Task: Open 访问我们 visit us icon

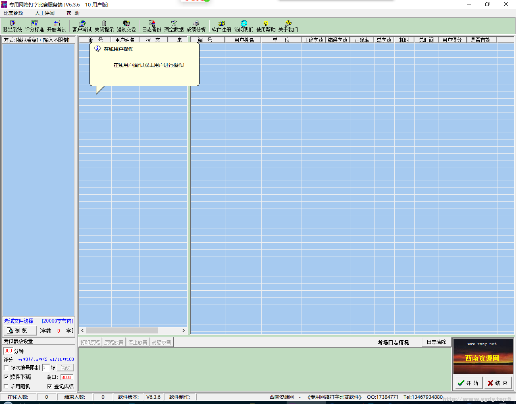Action: (x=243, y=26)
